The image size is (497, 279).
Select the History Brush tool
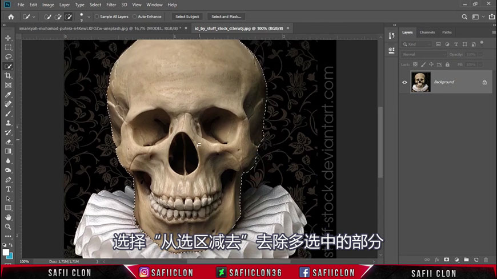point(8,133)
